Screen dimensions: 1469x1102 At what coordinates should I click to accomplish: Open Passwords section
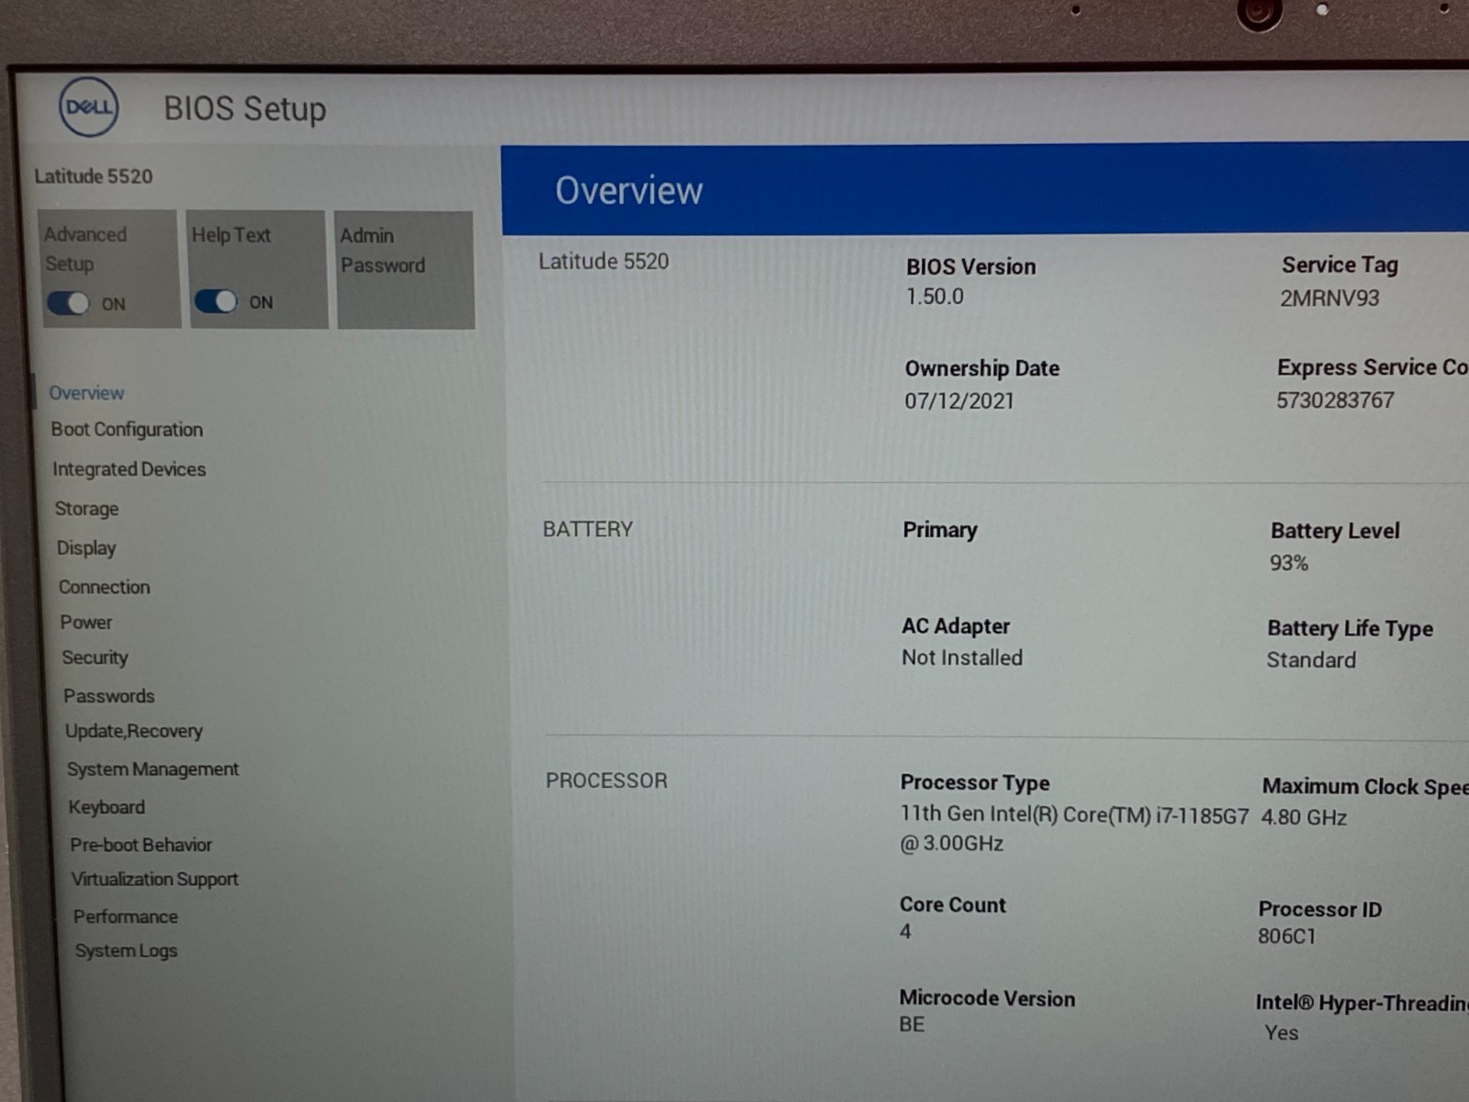[x=108, y=696]
